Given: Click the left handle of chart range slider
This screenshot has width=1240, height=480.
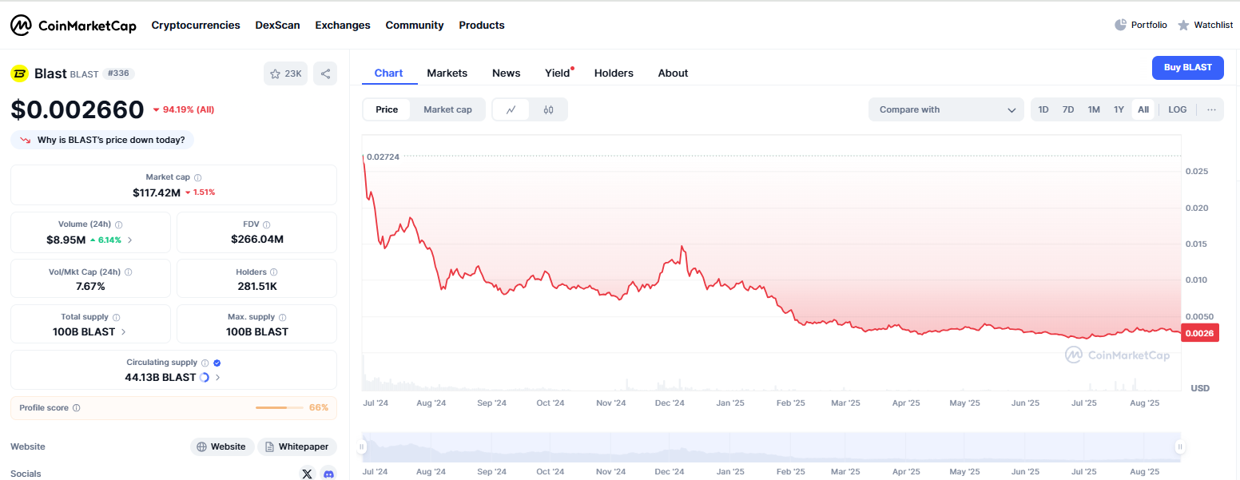Looking at the screenshot, I should pyautogui.click(x=364, y=447).
